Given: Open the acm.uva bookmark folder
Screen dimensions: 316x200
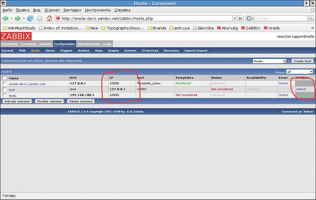Looking at the screenshot, I should 179,28.
